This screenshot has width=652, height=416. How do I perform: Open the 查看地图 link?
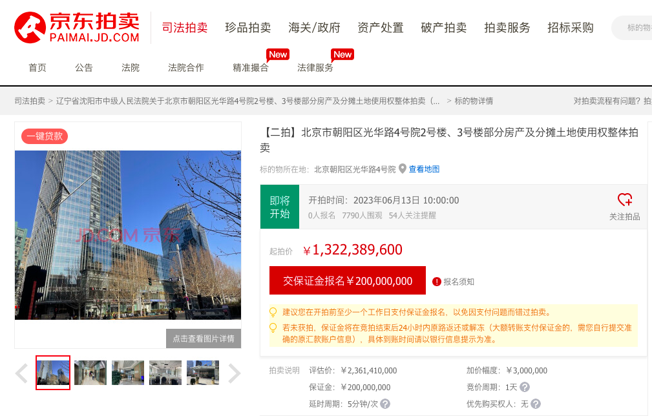point(424,169)
